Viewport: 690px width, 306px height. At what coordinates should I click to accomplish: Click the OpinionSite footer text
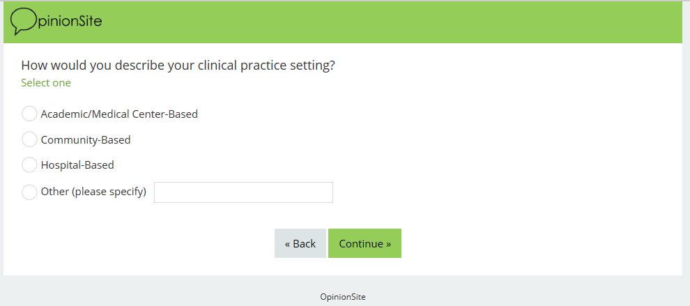point(342,297)
